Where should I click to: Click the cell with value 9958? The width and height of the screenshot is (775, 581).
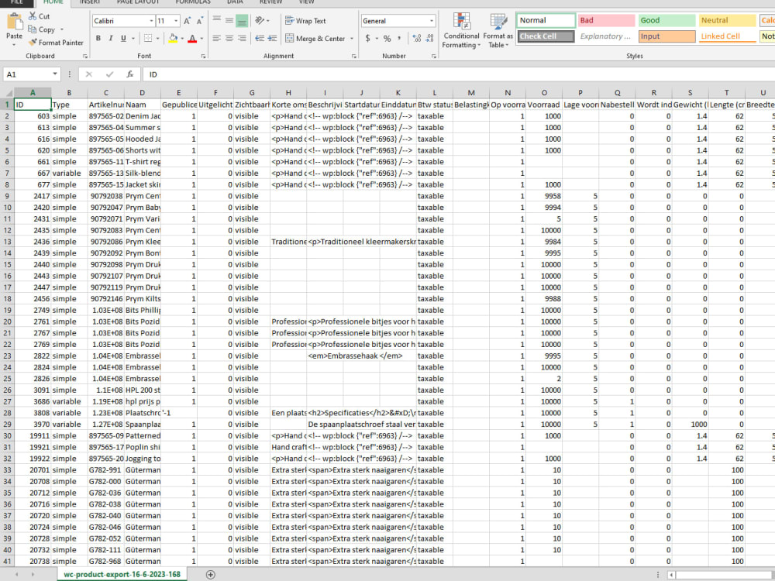tap(544, 196)
